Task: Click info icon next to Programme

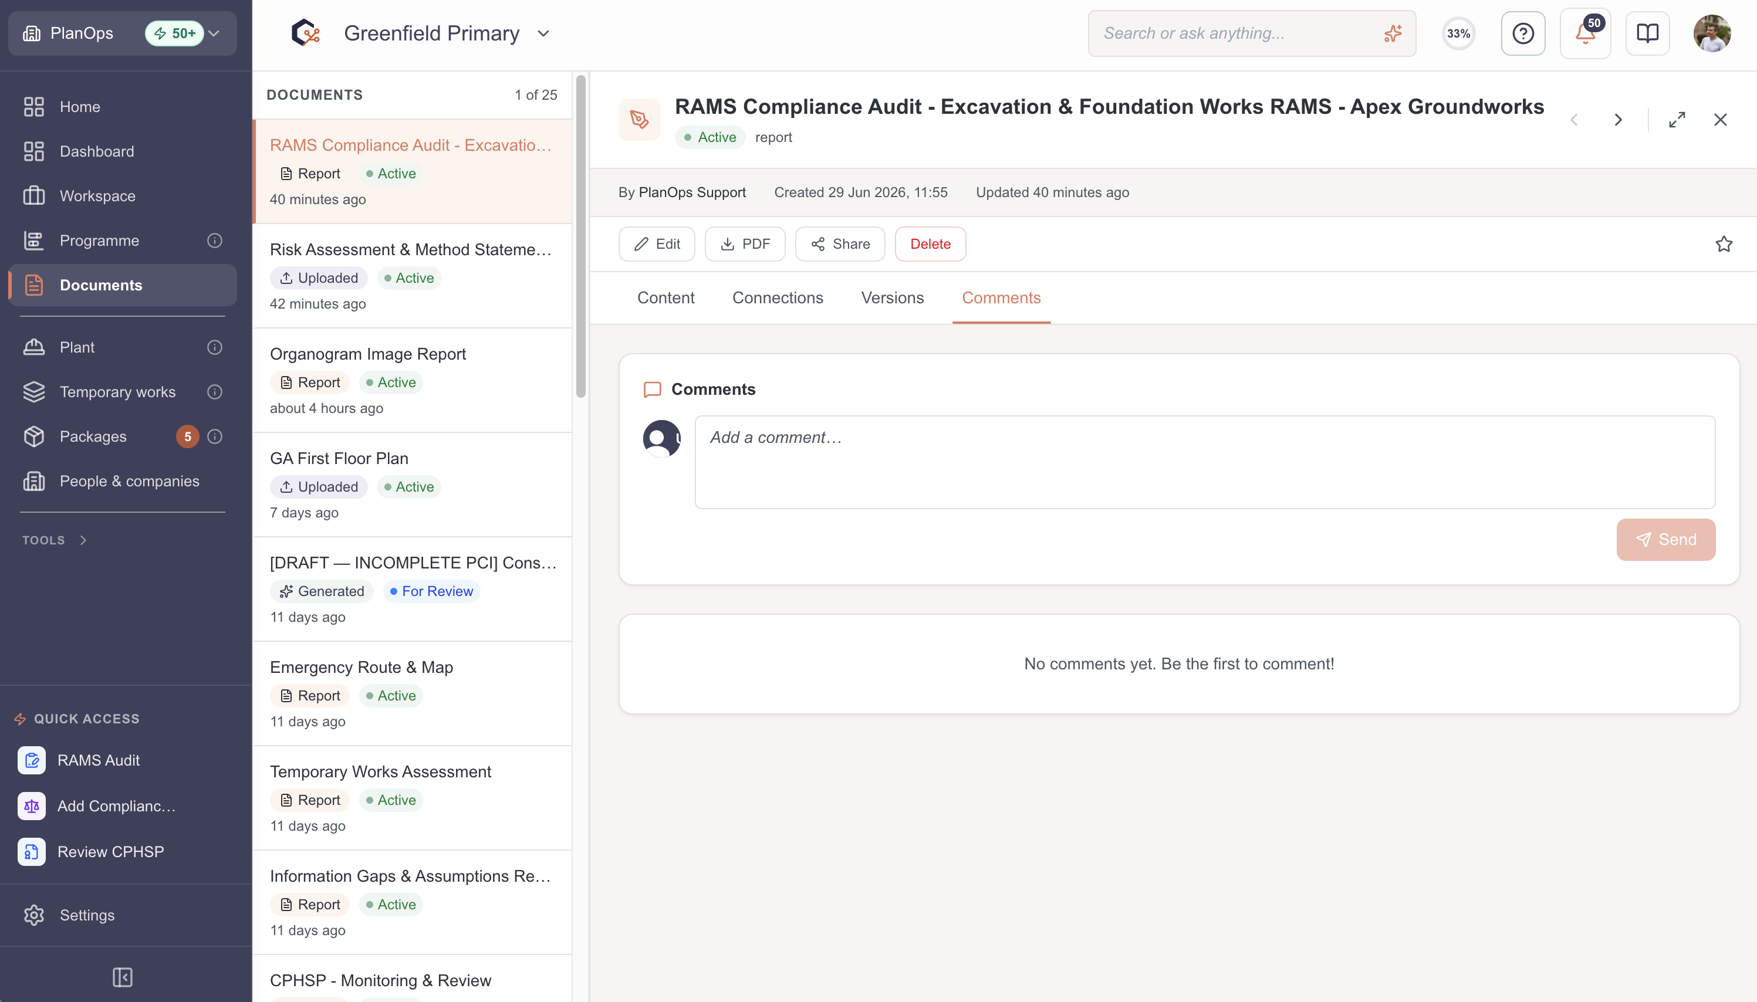Action: (x=215, y=241)
